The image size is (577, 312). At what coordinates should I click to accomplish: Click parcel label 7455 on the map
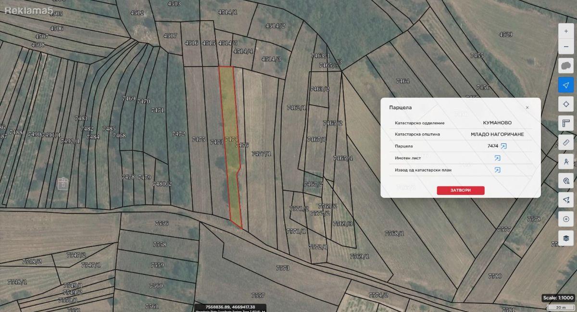tap(477, 55)
